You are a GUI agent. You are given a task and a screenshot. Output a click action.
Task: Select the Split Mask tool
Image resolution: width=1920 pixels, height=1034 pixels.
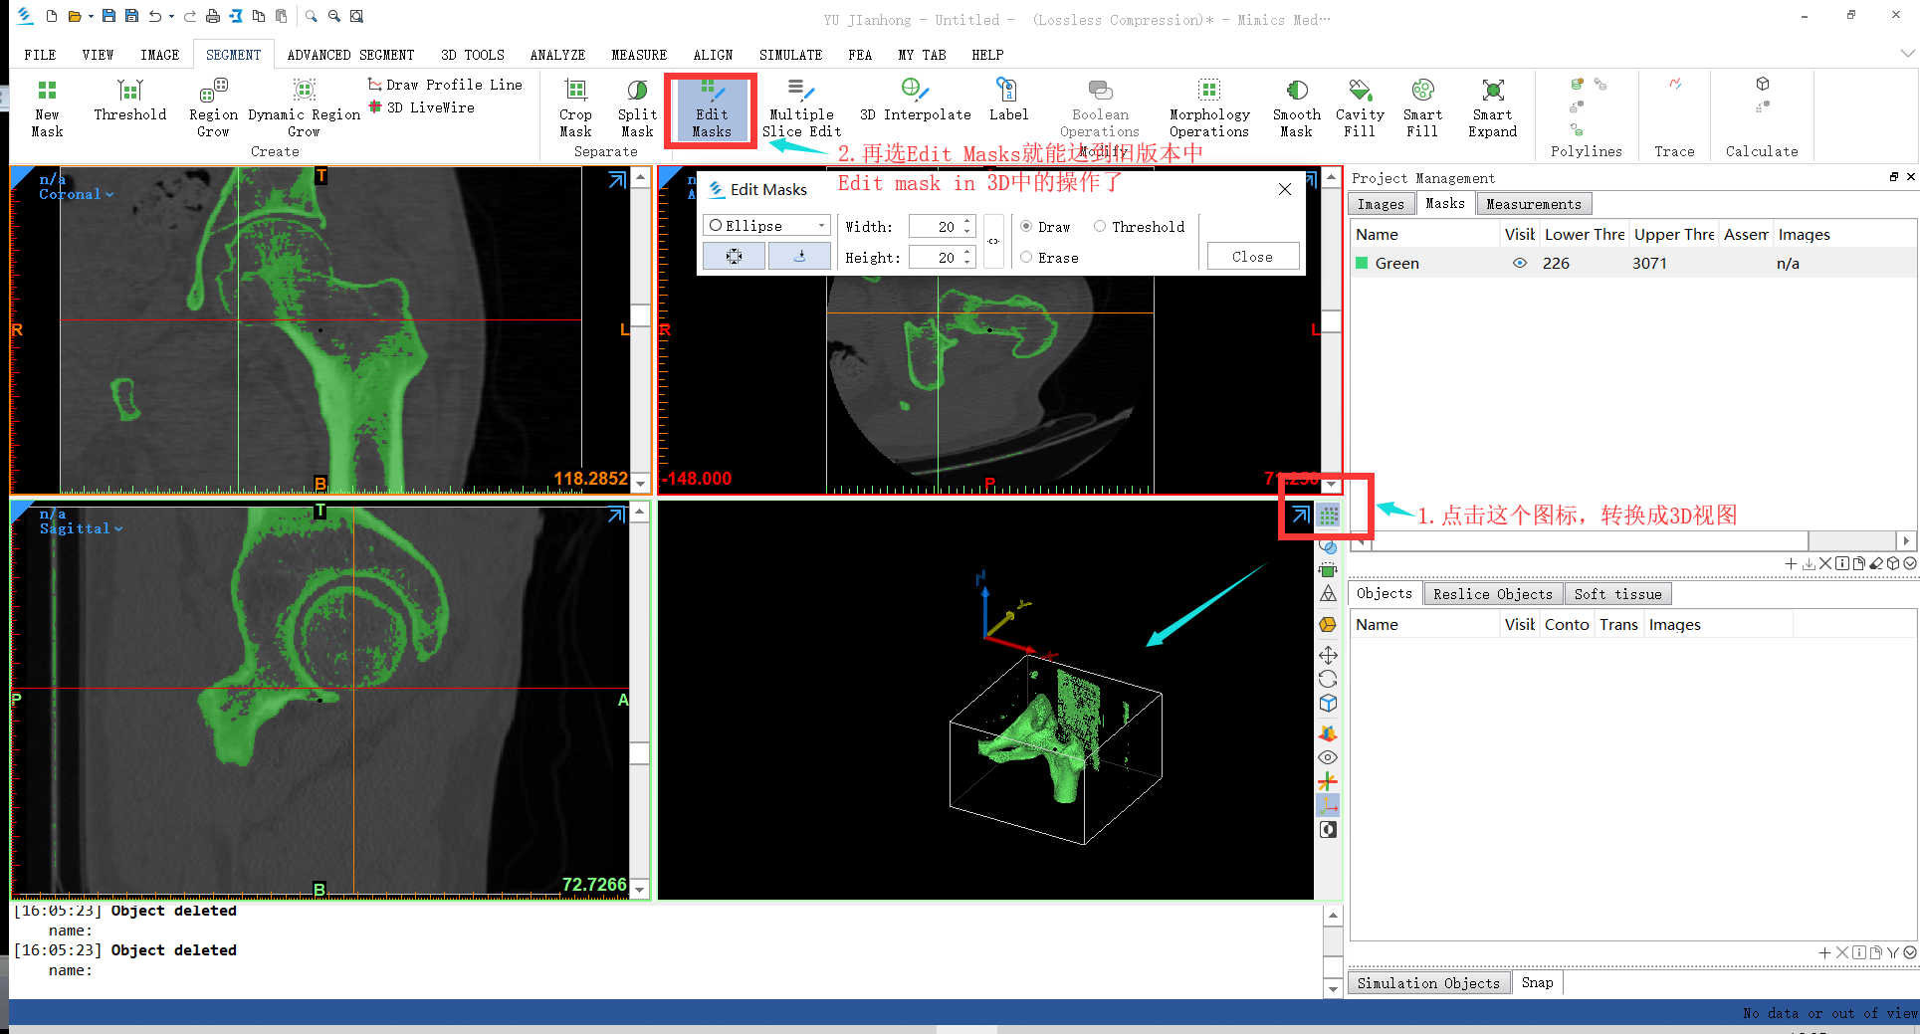[x=637, y=108]
